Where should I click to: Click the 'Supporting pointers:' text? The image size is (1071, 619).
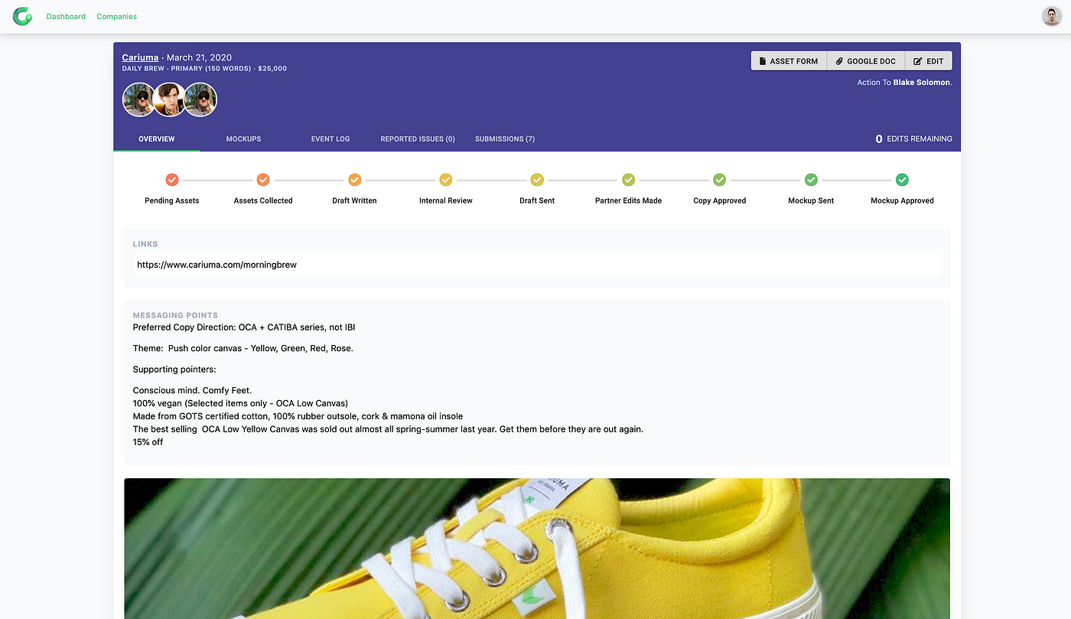pos(174,370)
